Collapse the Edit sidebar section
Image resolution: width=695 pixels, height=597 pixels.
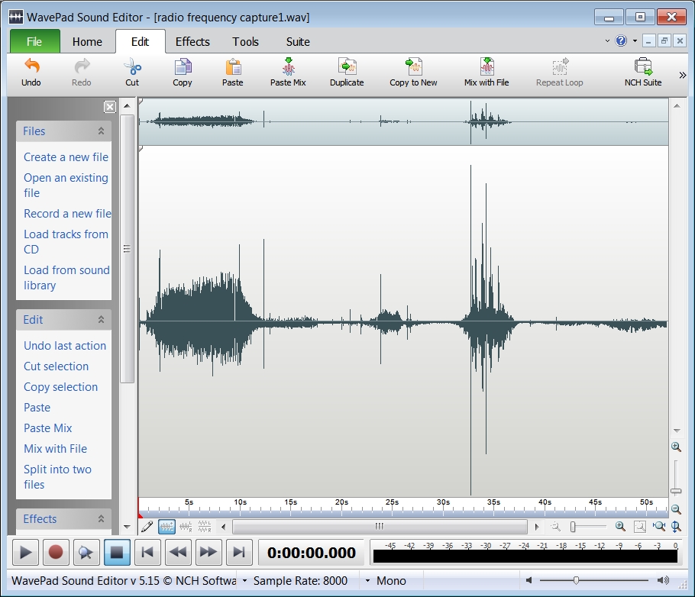(101, 320)
